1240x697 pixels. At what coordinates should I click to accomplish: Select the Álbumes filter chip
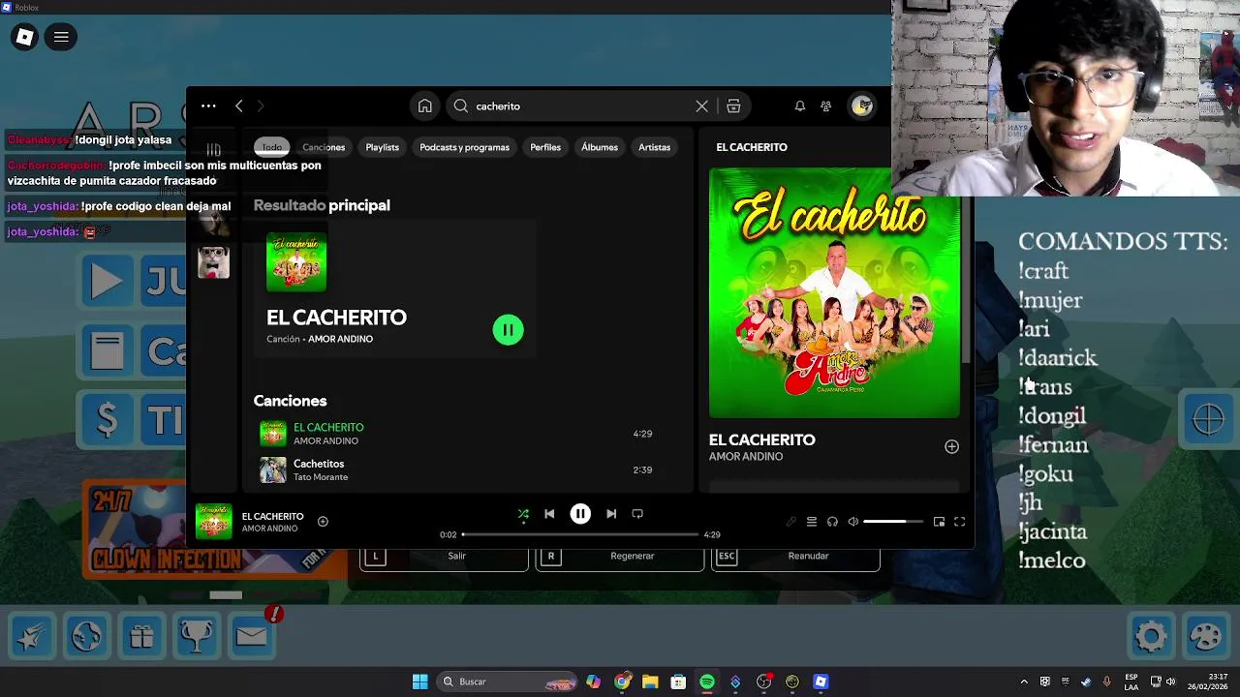click(600, 147)
